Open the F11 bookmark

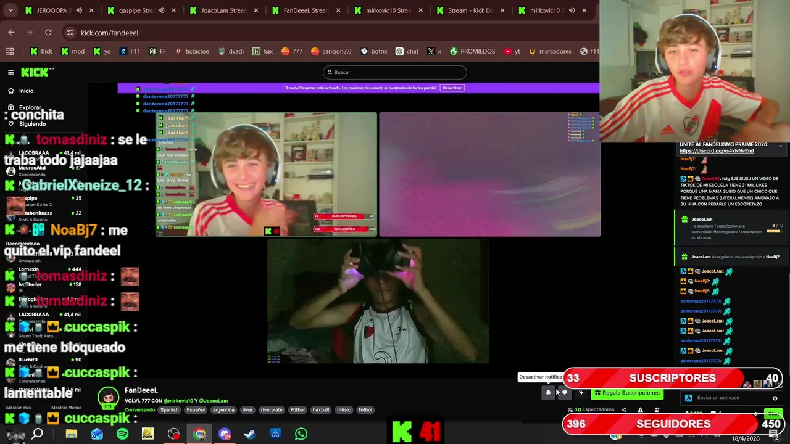tap(130, 51)
